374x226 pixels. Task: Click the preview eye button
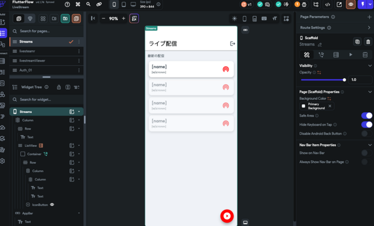[x=351, y=4]
